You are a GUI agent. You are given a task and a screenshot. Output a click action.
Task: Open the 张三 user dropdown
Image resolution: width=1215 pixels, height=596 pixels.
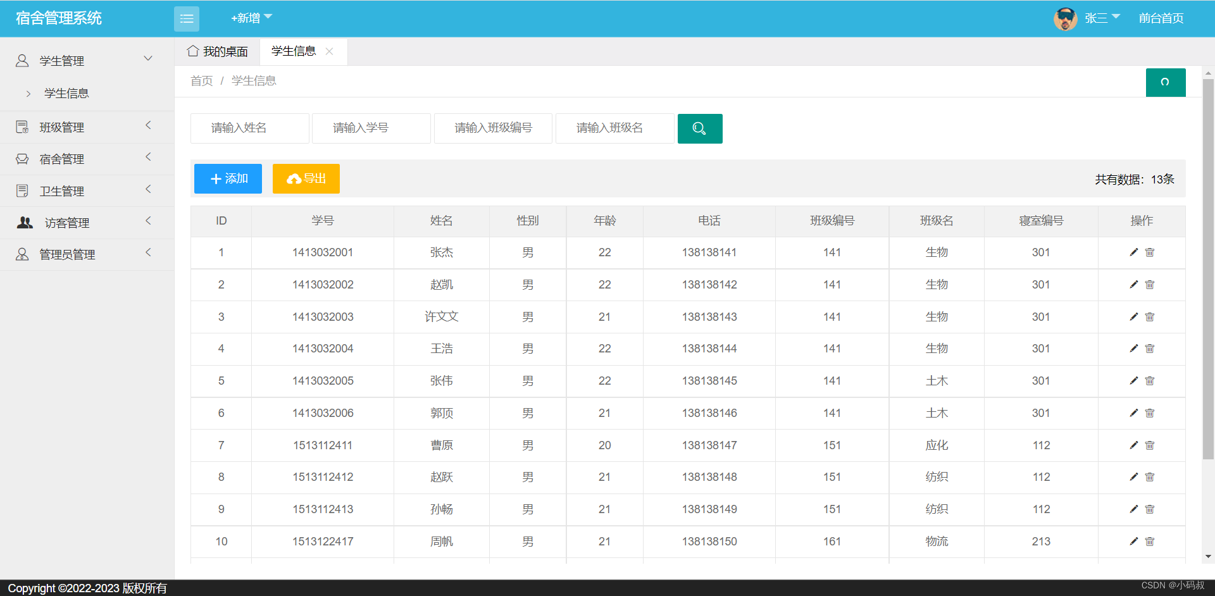tap(1102, 18)
